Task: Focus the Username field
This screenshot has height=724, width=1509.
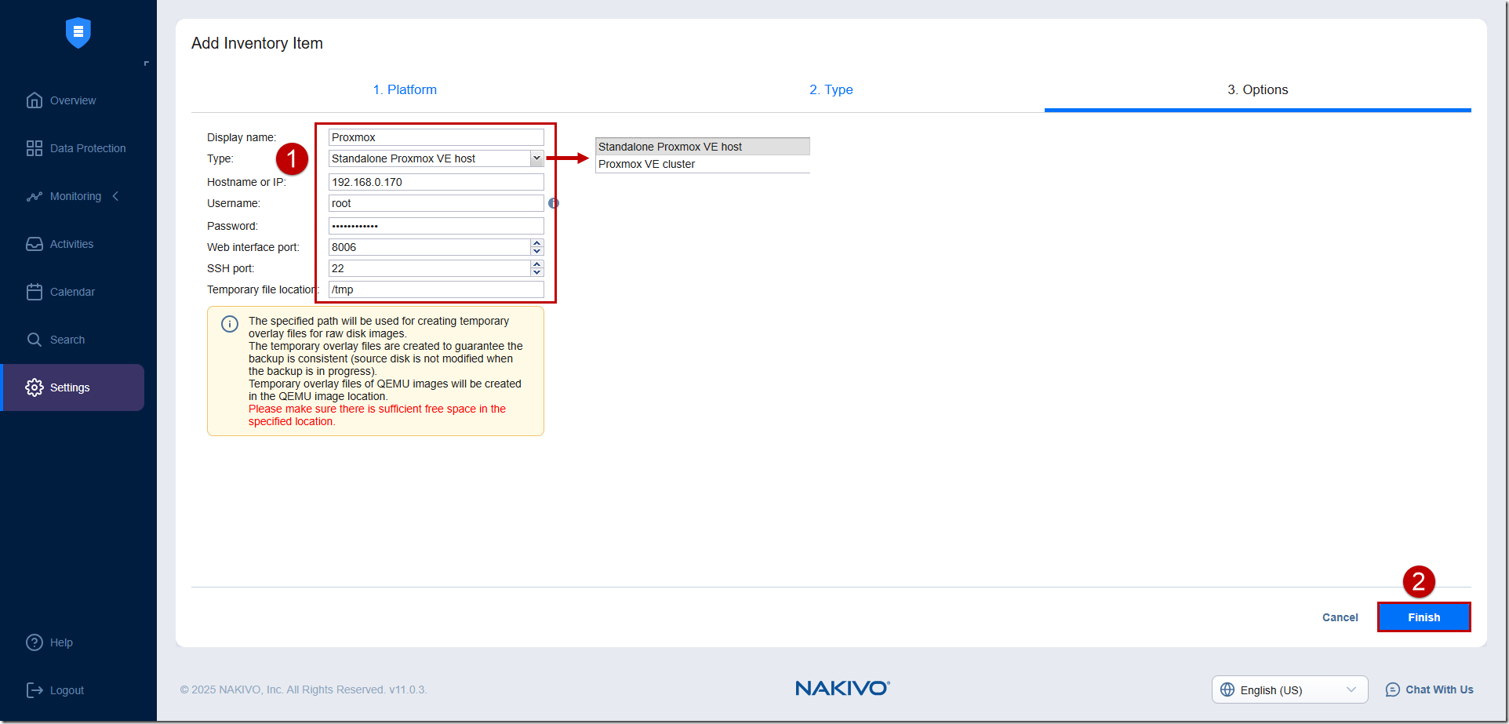Action: click(436, 203)
